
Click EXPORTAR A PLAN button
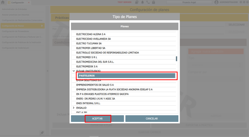(x=101, y=126)
